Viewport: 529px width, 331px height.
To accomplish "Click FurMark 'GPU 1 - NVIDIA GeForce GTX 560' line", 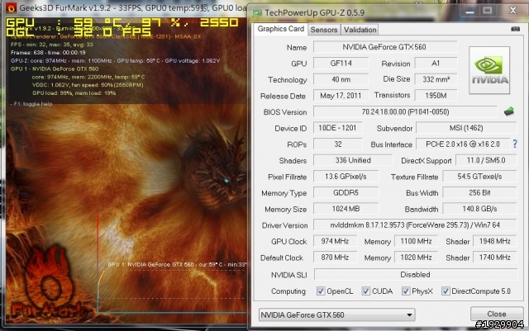I will [x=55, y=69].
